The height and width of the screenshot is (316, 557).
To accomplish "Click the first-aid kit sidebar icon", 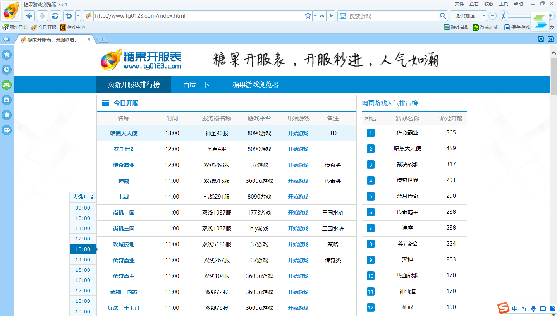I will coord(7,100).
